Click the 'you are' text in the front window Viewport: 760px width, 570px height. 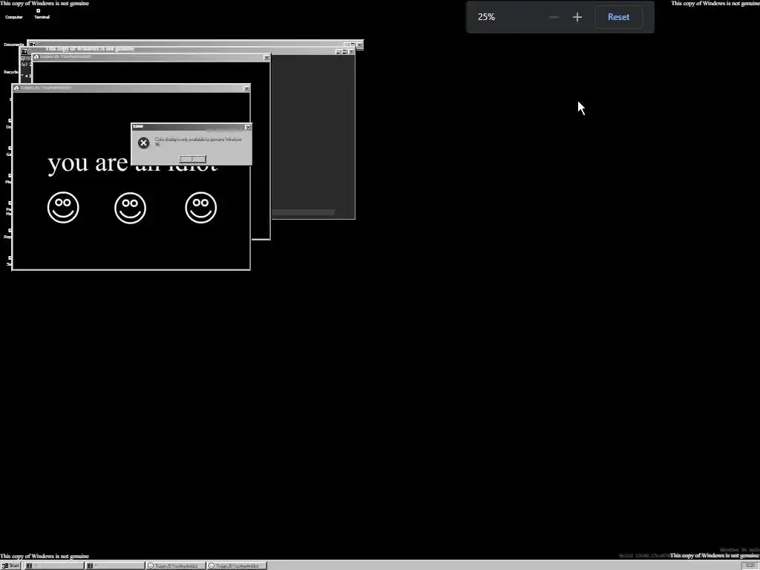click(88, 164)
